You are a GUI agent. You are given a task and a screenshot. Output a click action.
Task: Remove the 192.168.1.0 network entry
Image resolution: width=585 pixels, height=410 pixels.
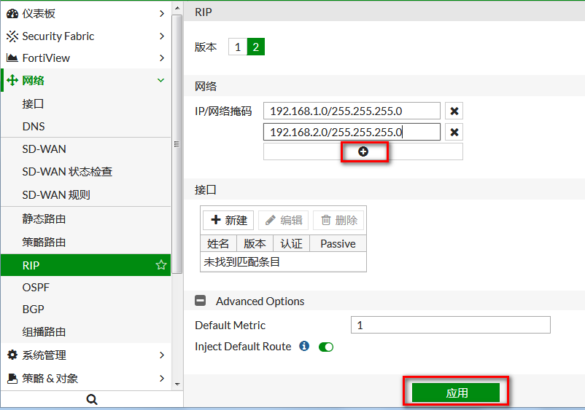[454, 111]
